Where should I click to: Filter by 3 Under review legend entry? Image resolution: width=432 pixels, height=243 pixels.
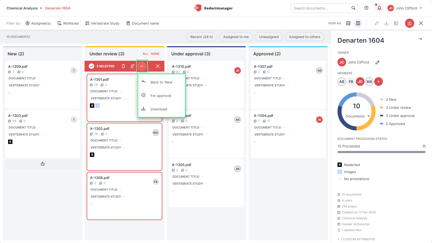pyautogui.click(x=396, y=107)
